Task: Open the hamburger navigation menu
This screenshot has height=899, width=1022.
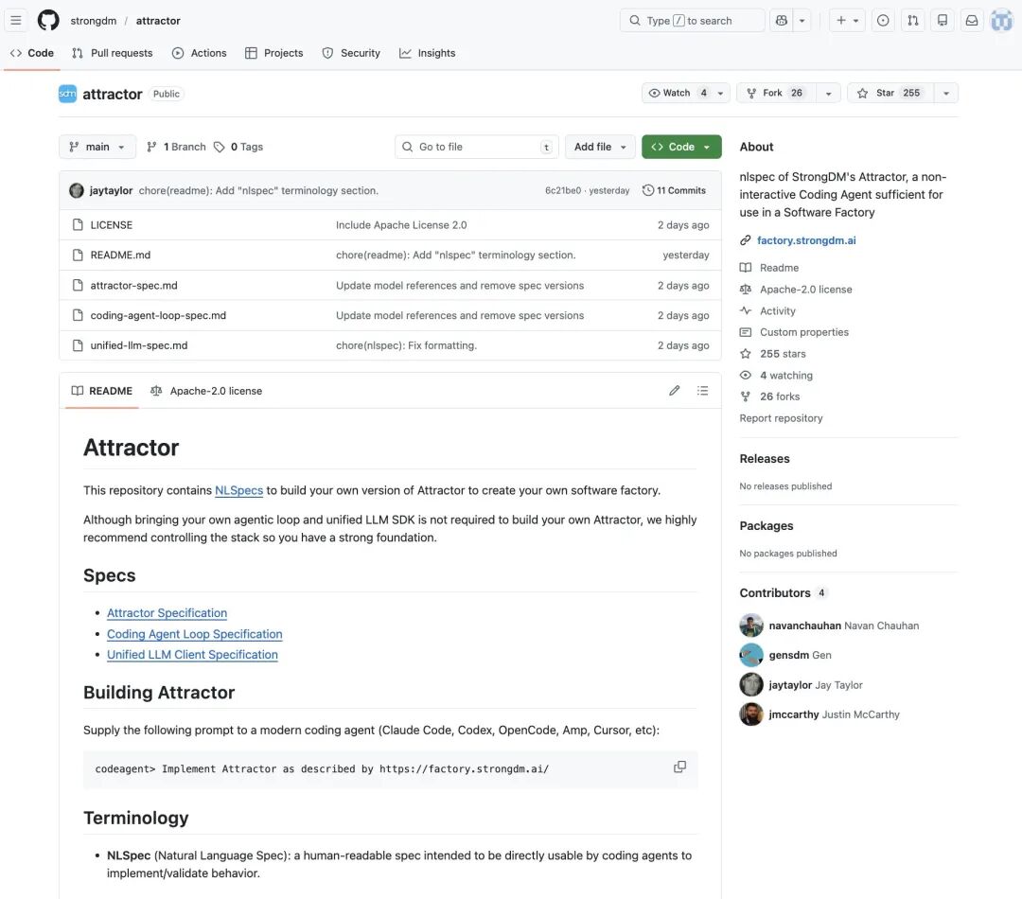Action: tap(16, 20)
